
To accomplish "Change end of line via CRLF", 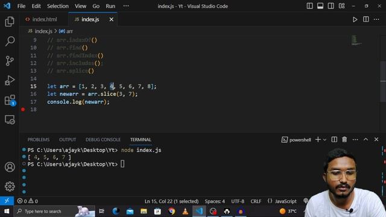I will pyautogui.click(x=256, y=201).
